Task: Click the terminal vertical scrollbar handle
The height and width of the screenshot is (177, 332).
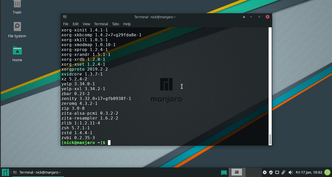Action: click(x=270, y=139)
